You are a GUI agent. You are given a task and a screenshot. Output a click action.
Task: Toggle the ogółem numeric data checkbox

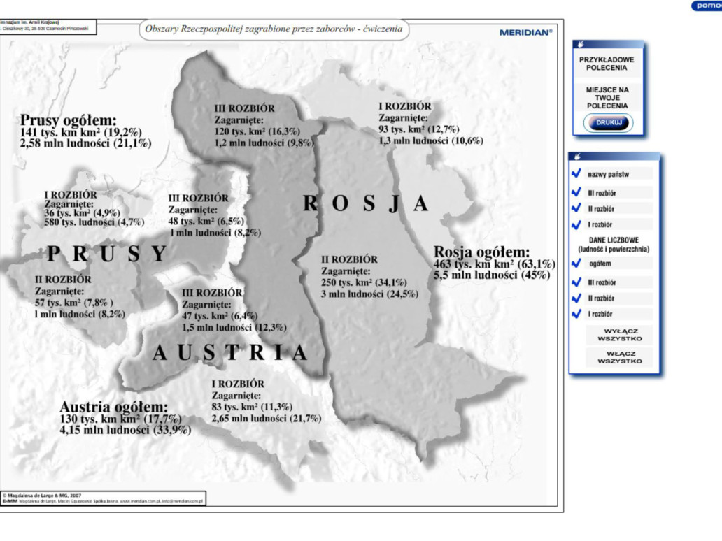(576, 264)
